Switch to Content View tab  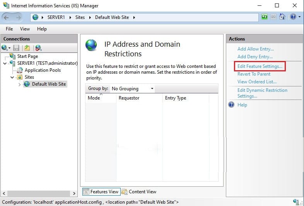[139, 192]
